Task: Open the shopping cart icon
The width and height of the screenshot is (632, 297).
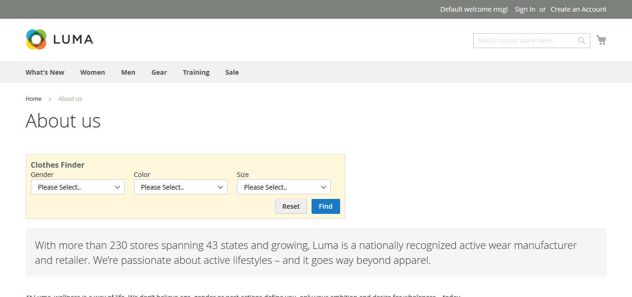Action: [x=601, y=40]
